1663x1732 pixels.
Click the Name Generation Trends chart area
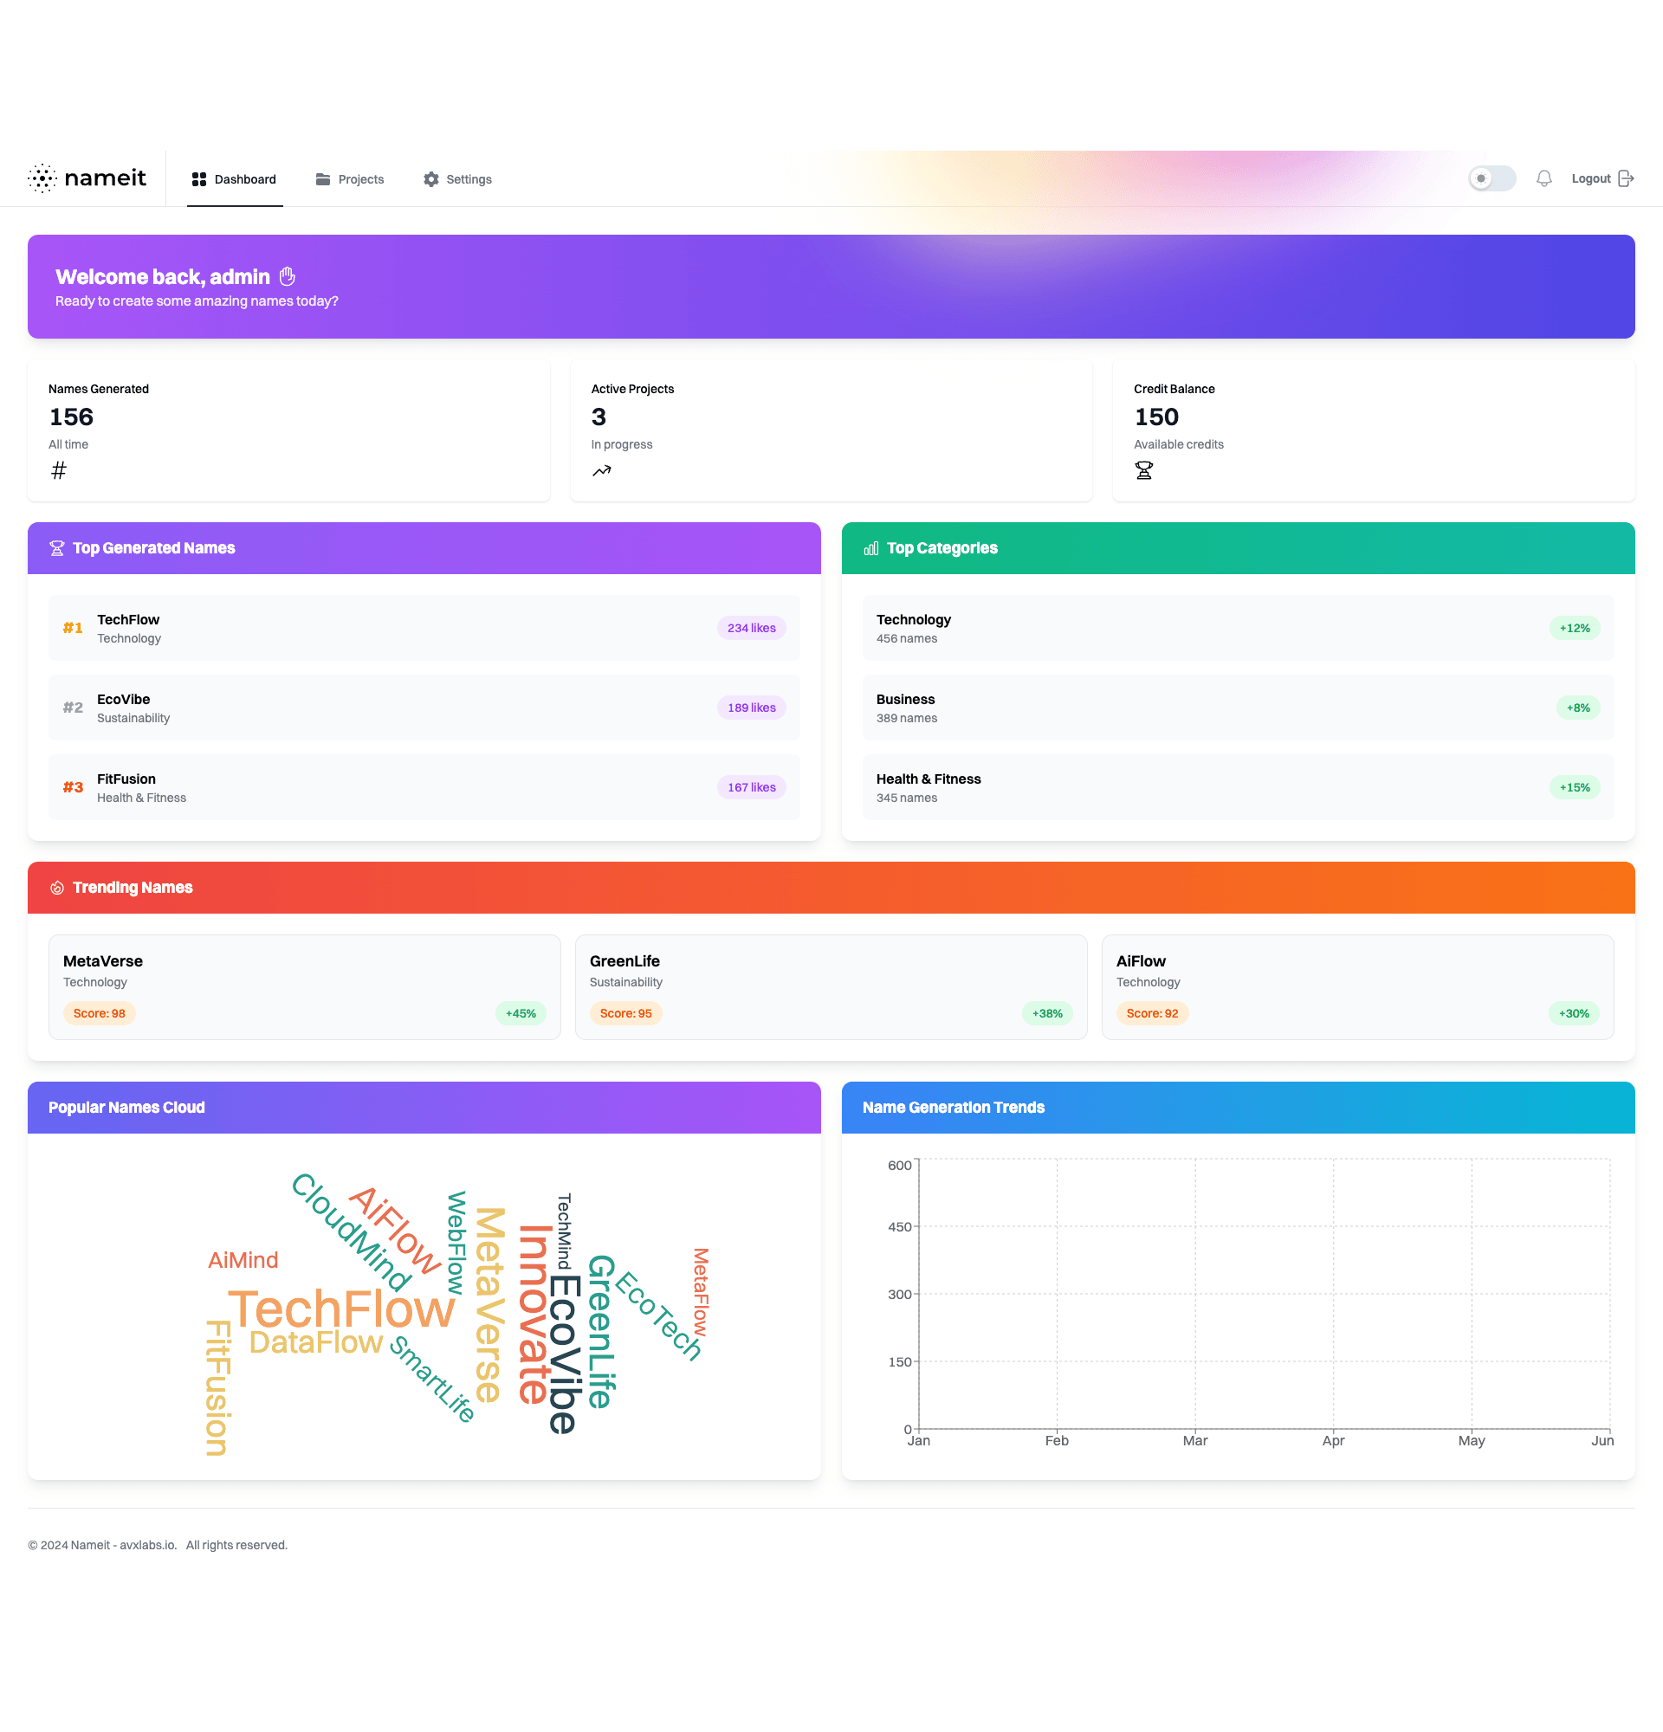point(1239,1299)
